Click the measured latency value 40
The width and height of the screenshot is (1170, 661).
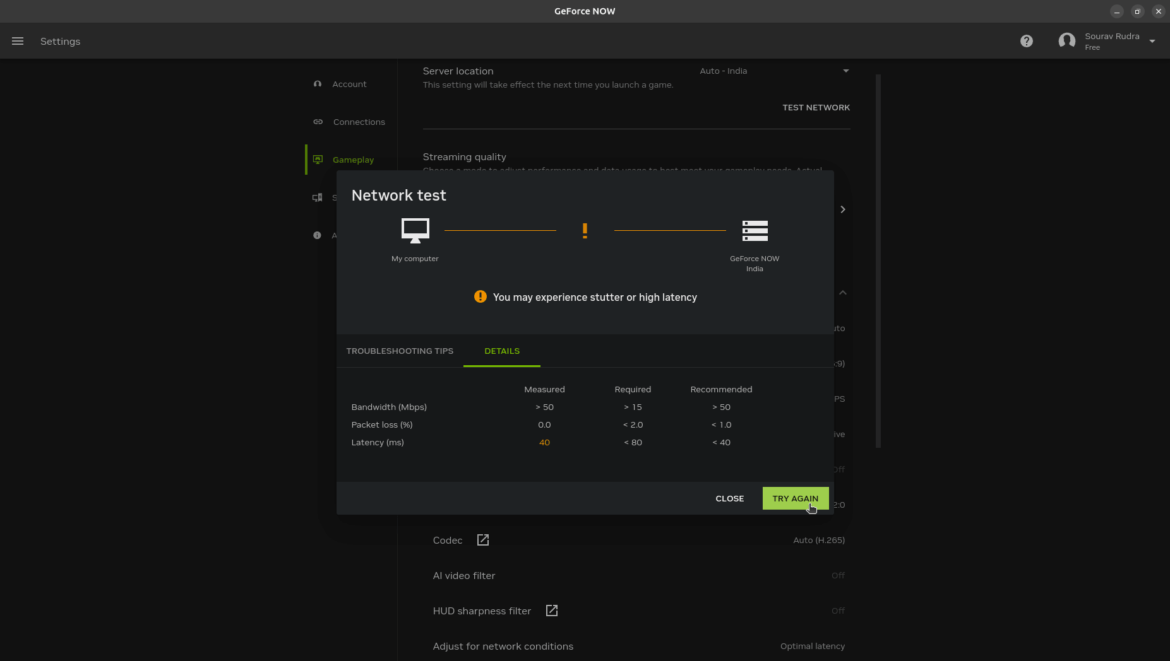[544, 442]
